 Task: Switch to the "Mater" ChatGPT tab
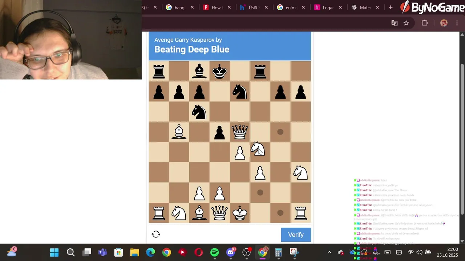(x=365, y=7)
